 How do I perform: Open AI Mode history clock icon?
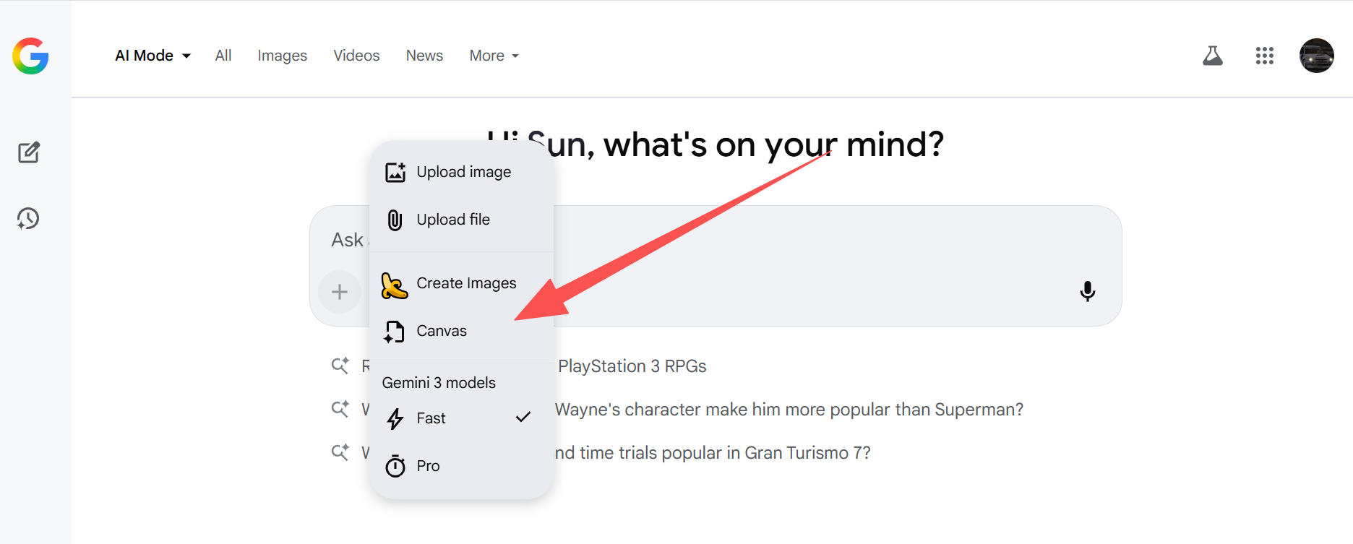point(28,218)
